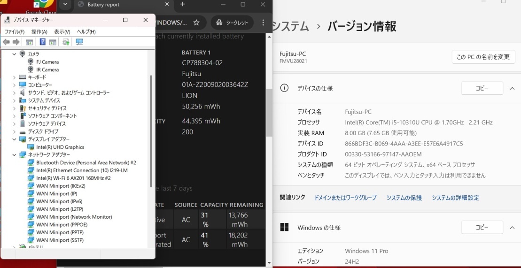This screenshot has height=268, width=521.
Task: Expand the ソフトウェア コンポーネント category
Action: tap(14, 116)
